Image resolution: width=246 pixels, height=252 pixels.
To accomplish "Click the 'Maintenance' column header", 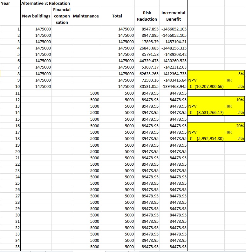I will 86,16.
